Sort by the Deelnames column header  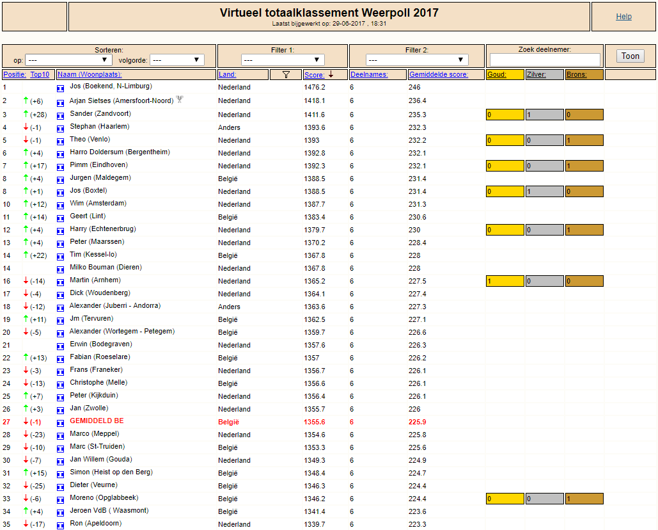pyautogui.click(x=369, y=74)
